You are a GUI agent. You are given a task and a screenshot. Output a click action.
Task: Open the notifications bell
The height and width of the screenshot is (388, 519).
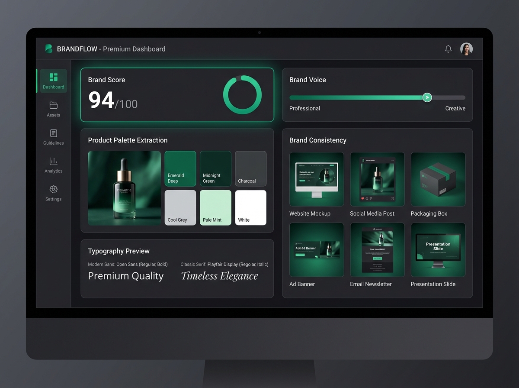coord(448,49)
